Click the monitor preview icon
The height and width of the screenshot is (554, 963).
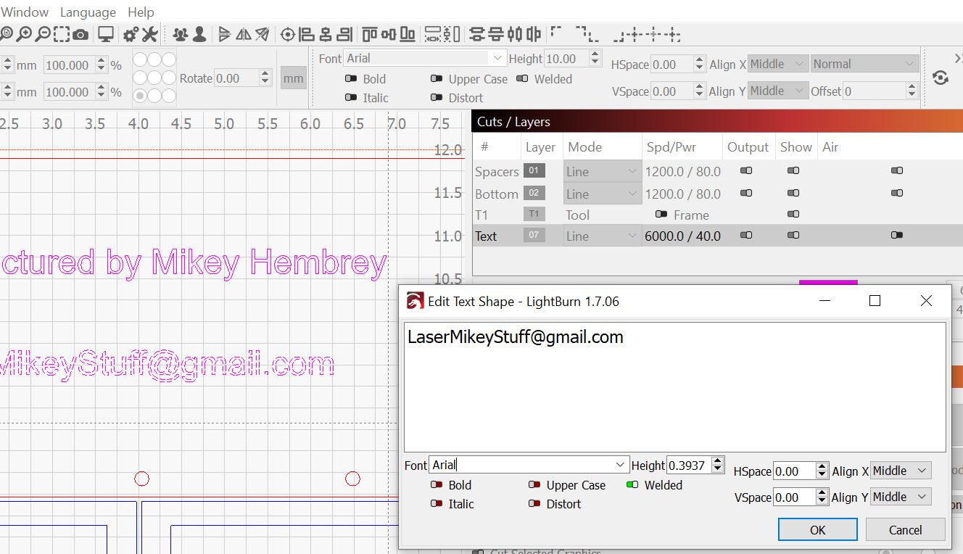click(x=106, y=34)
